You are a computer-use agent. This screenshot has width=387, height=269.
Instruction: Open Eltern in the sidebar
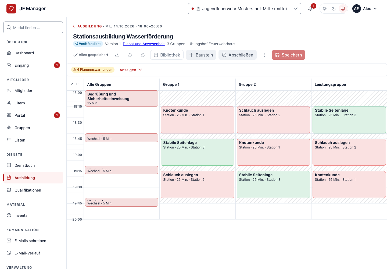33,103
